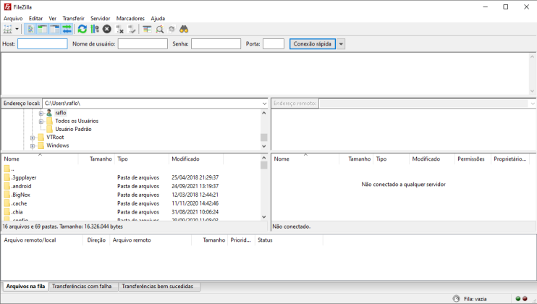Viewport: 537px width, 304px height.
Task: Expand the Todos os Usuários node
Action: (x=41, y=121)
